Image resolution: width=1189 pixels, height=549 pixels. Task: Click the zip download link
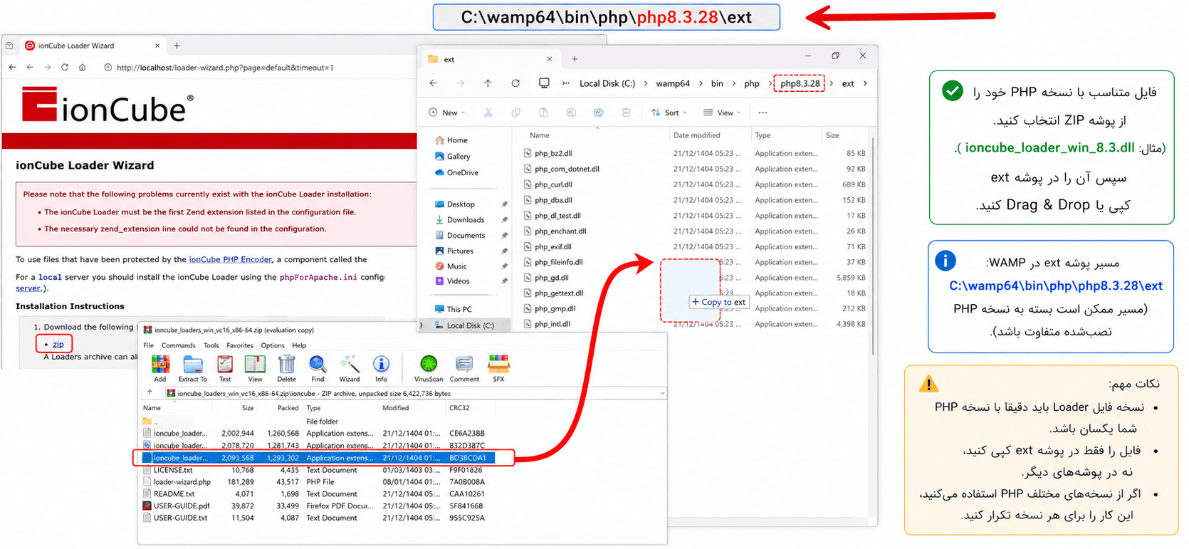pos(58,345)
